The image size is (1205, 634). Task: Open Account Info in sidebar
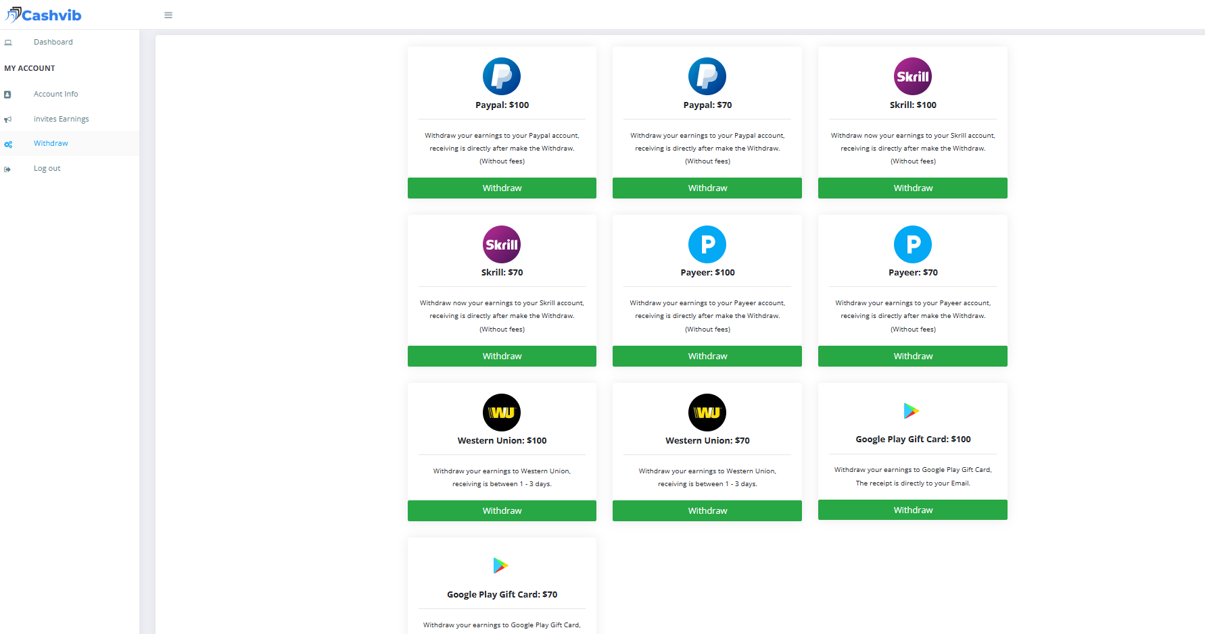pos(55,94)
